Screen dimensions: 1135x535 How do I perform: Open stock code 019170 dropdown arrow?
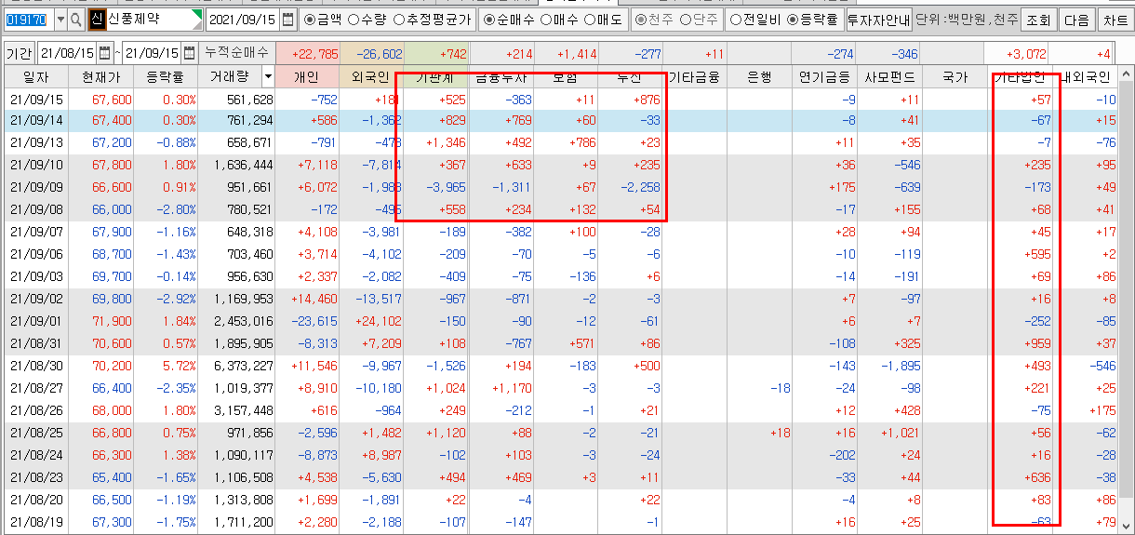point(60,19)
